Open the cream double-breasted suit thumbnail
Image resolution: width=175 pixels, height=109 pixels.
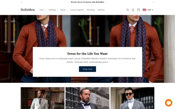(43, 98)
